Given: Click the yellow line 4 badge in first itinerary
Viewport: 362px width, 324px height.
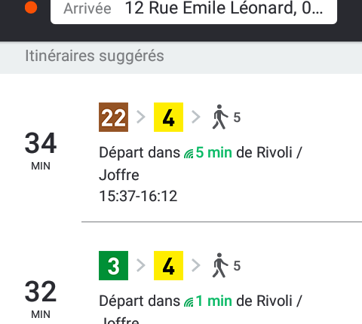Looking at the screenshot, I should pyautogui.click(x=168, y=117).
